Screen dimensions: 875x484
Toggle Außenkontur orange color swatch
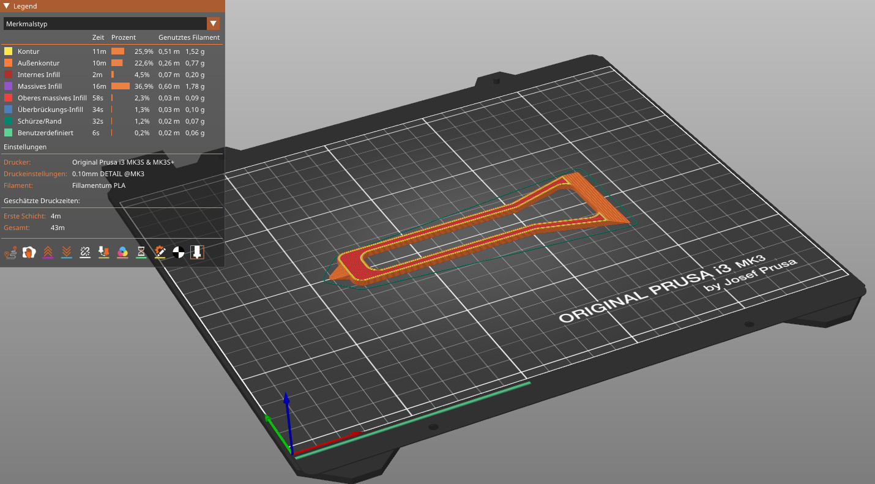coord(9,63)
